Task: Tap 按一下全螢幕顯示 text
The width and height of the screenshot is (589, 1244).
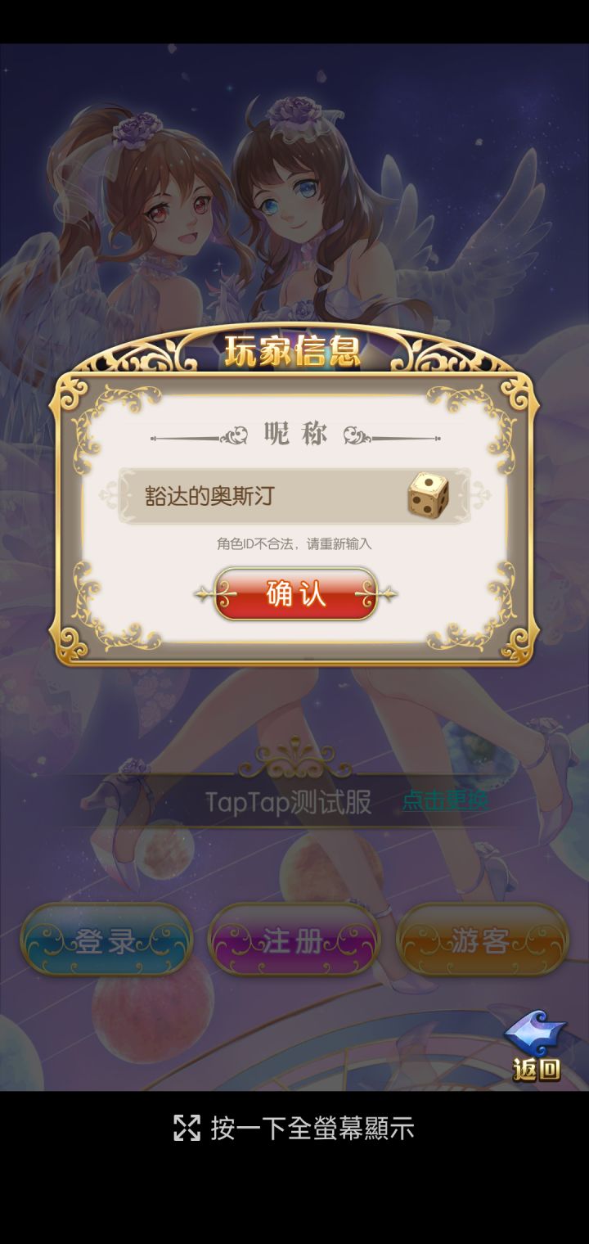Action: (312, 1128)
